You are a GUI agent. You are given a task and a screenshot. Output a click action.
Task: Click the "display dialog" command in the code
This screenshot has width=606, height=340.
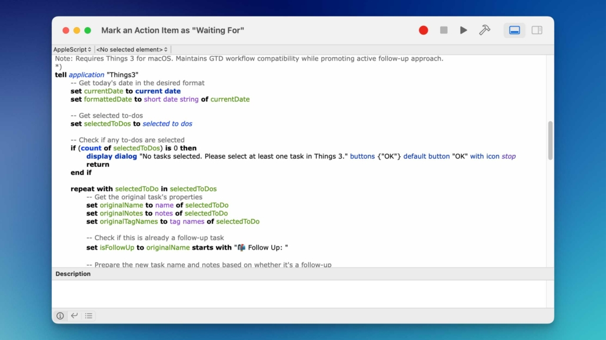(x=111, y=157)
